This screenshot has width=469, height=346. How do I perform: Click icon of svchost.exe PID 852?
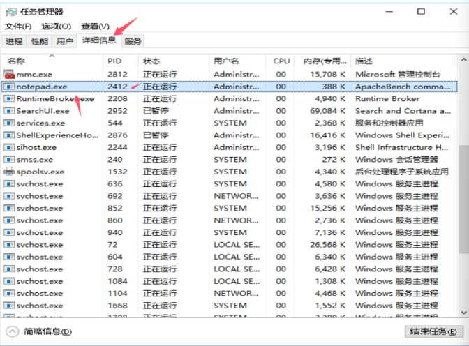9,208
